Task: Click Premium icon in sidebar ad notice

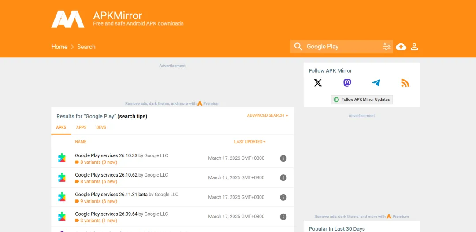Action: click(x=389, y=217)
